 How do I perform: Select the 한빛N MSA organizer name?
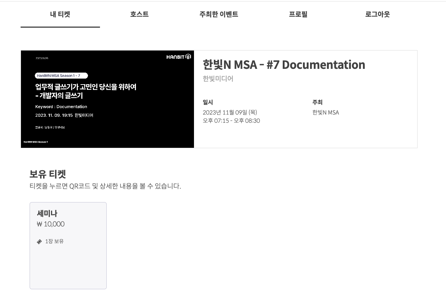[326, 113]
